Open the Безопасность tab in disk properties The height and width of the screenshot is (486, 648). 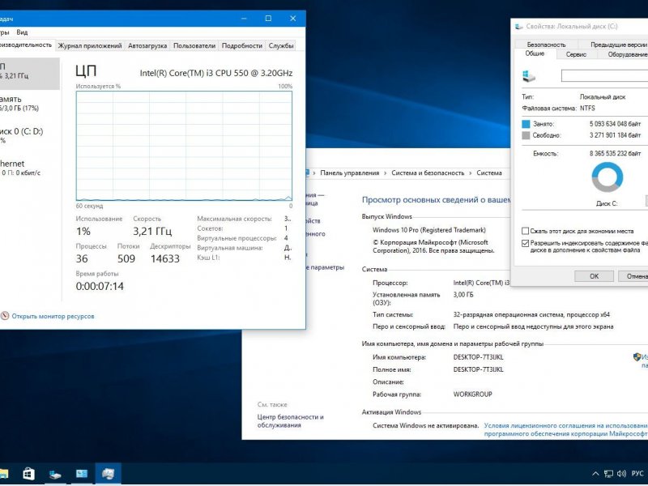[546, 45]
